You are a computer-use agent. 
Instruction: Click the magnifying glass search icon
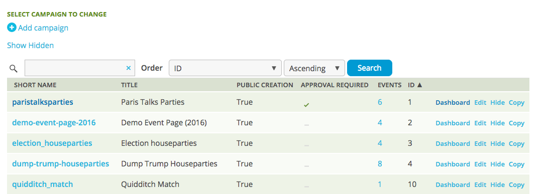point(13,68)
